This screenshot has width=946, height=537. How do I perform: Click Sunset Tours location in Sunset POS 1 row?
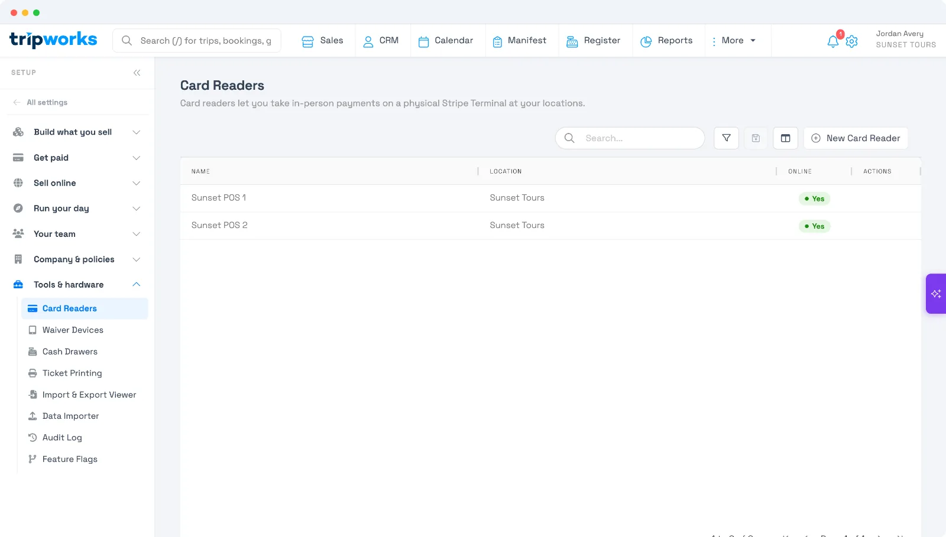tap(517, 198)
